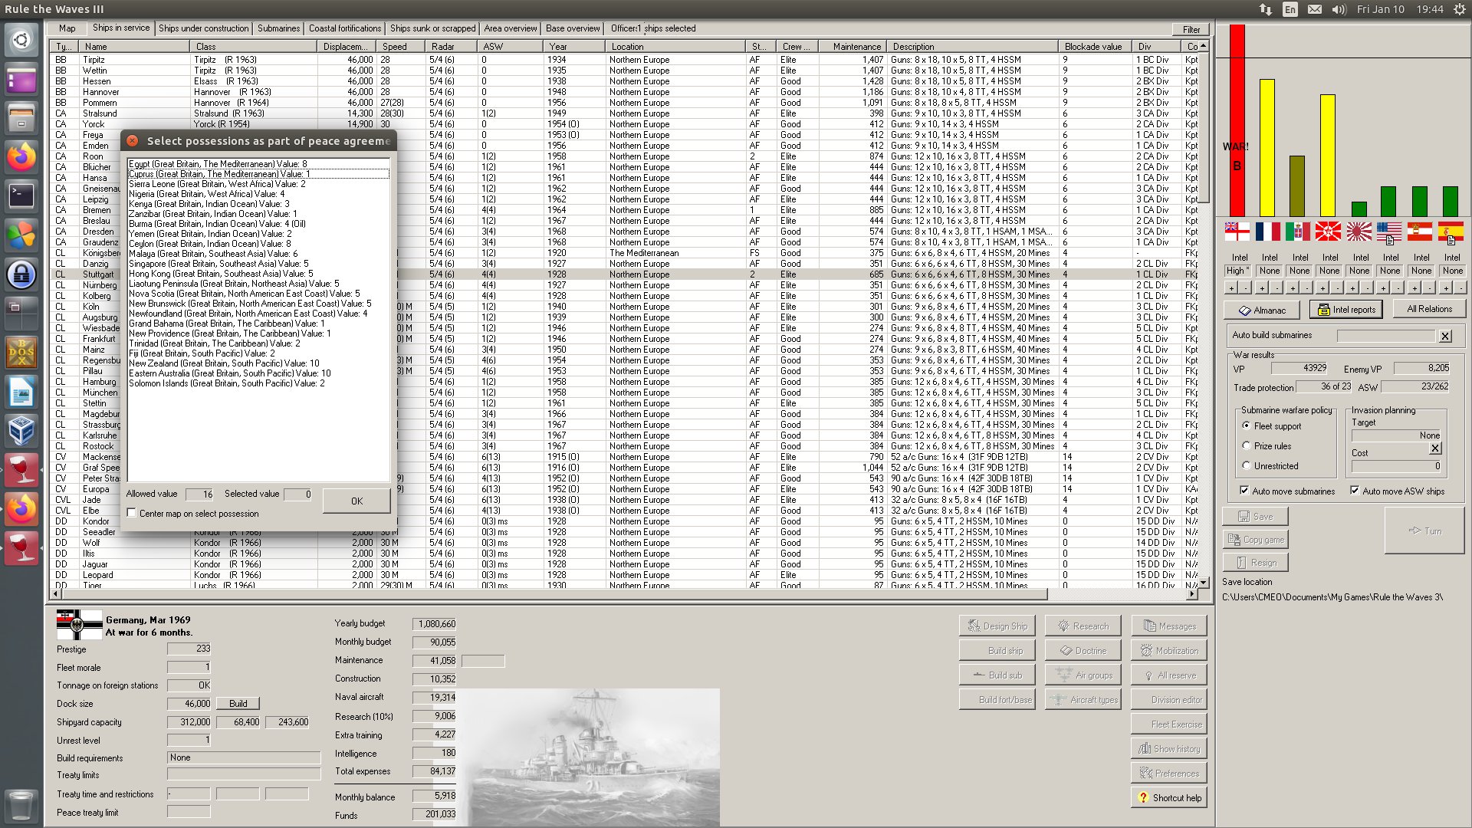The image size is (1472, 828).
Task: Increase intel on Spain with plus button
Action: [1445, 288]
